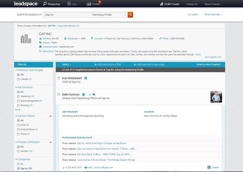Click the lock icon beside Contact Details
Viewport: 243px width, 172px height.
51,116
